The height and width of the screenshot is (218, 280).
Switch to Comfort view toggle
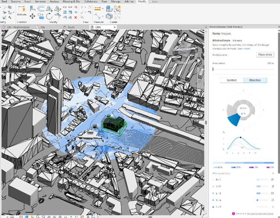pos(232,80)
